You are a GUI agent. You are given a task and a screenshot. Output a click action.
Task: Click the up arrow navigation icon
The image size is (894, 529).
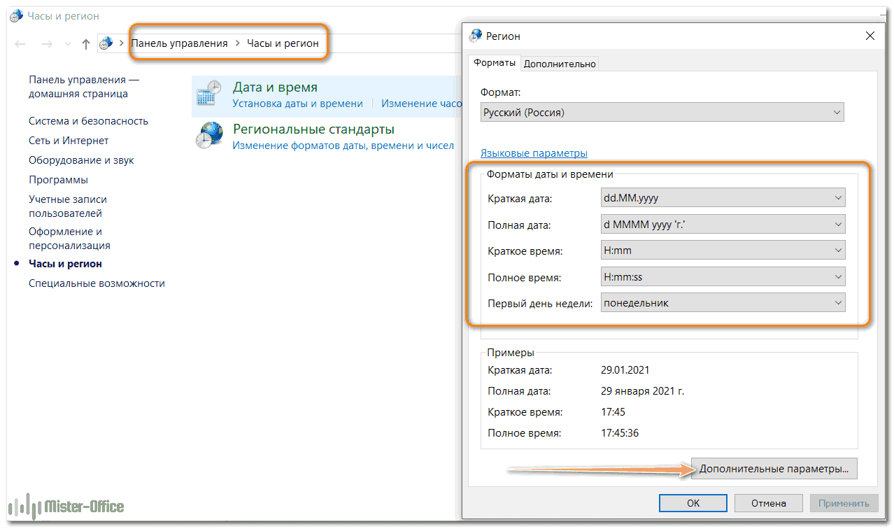click(86, 44)
